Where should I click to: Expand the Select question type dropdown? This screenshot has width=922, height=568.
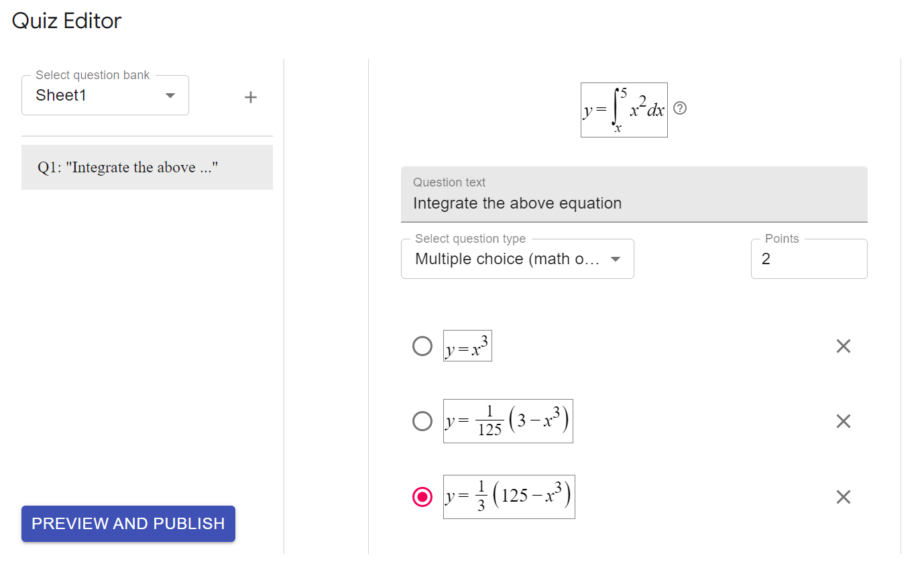point(517,259)
